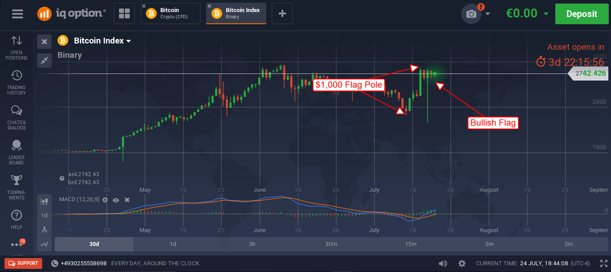Click the 'Every day, around the clock' text
The height and width of the screenshot is (272, 611).
(155, 263)
